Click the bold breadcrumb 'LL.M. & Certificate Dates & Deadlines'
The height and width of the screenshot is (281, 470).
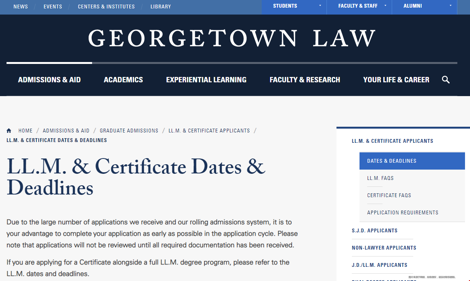coord(57,140)
